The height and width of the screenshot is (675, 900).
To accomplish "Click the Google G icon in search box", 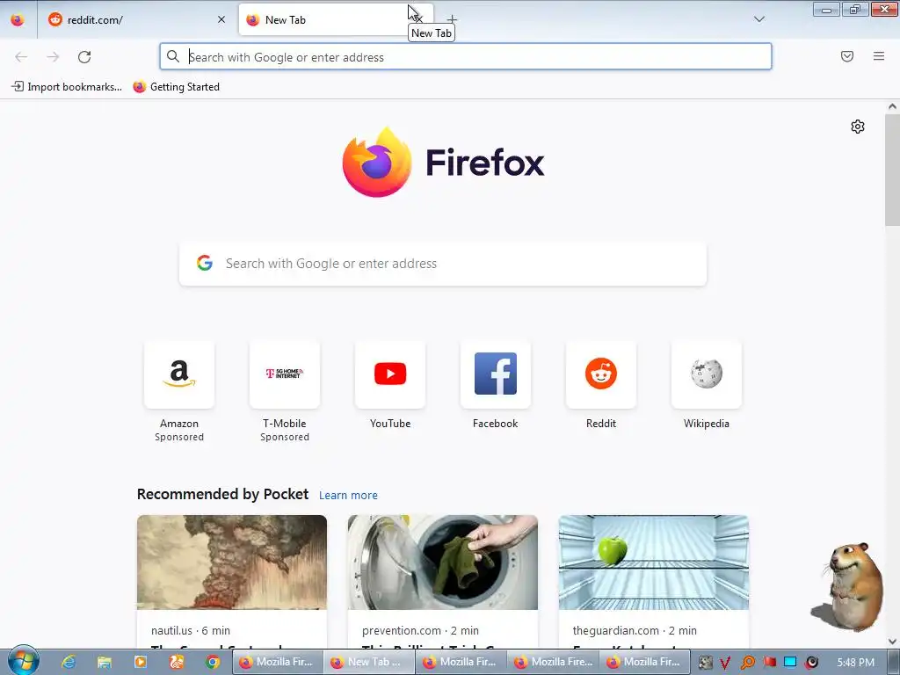I will point(205,263).
